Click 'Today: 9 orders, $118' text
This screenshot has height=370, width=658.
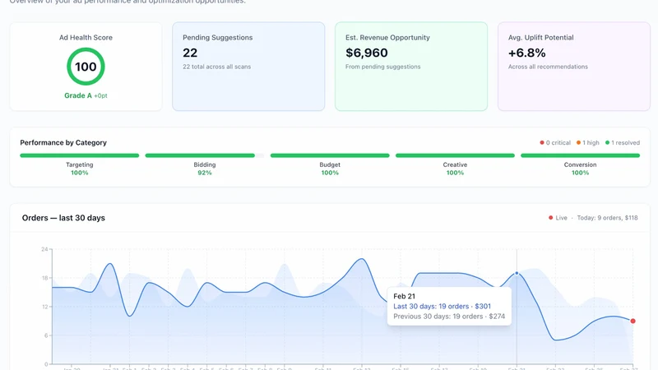point(607,218)
